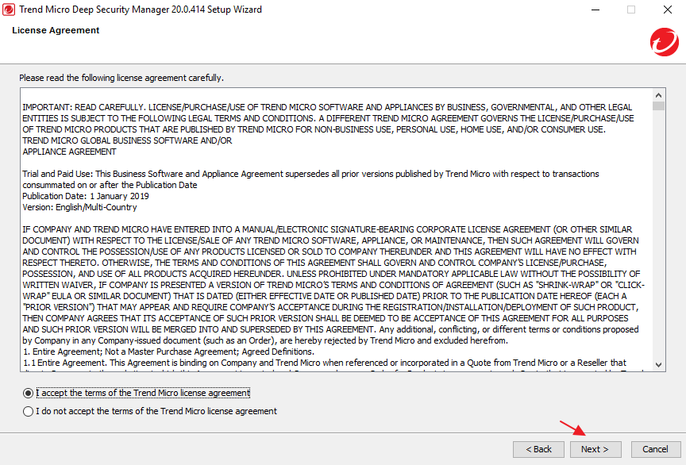Click the "Please read the following" instruction text
The image size is (686, 465).
(x=121, y=78)
